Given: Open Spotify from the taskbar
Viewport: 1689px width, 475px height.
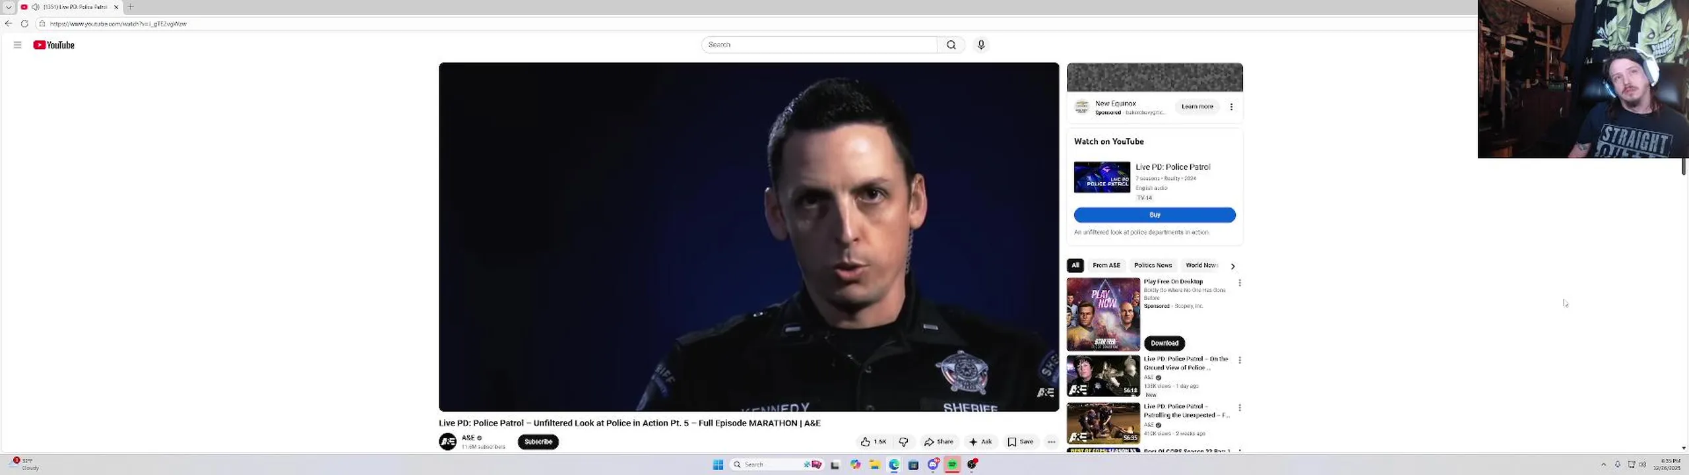Looking at the screenshot, I should pos(952,465).
